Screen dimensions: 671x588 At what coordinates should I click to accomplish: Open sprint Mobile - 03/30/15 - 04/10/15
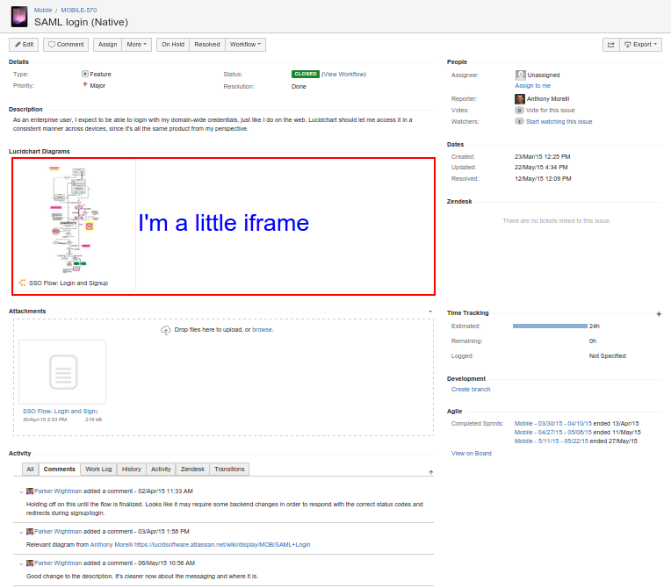[x=553, y=423]
